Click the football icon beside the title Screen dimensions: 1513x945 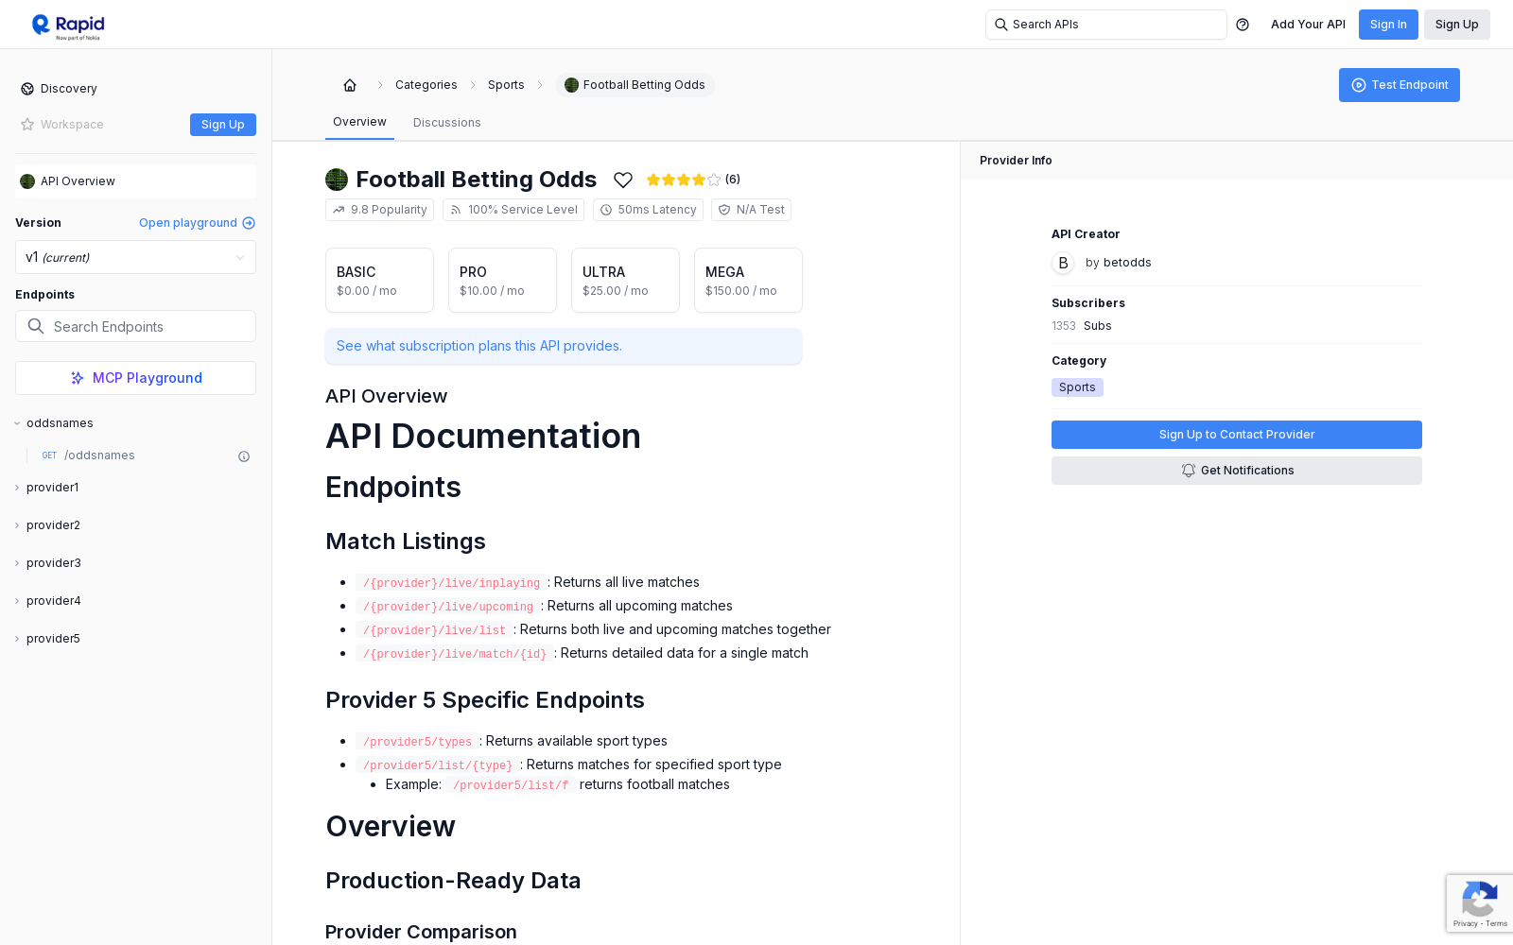pyautogui.click(x=337, y=180)
